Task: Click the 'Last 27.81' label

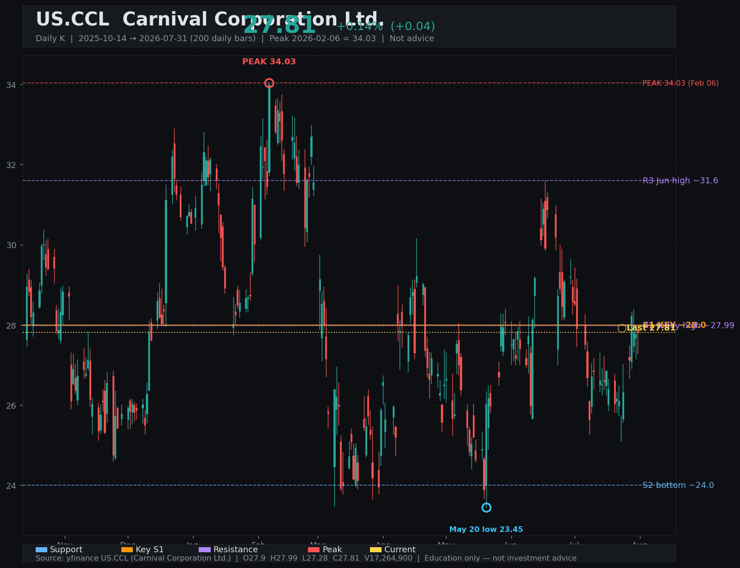Action: pyautogui.click(x=651, y=328)
